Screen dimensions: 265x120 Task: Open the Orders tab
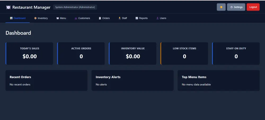coord(104,18)
